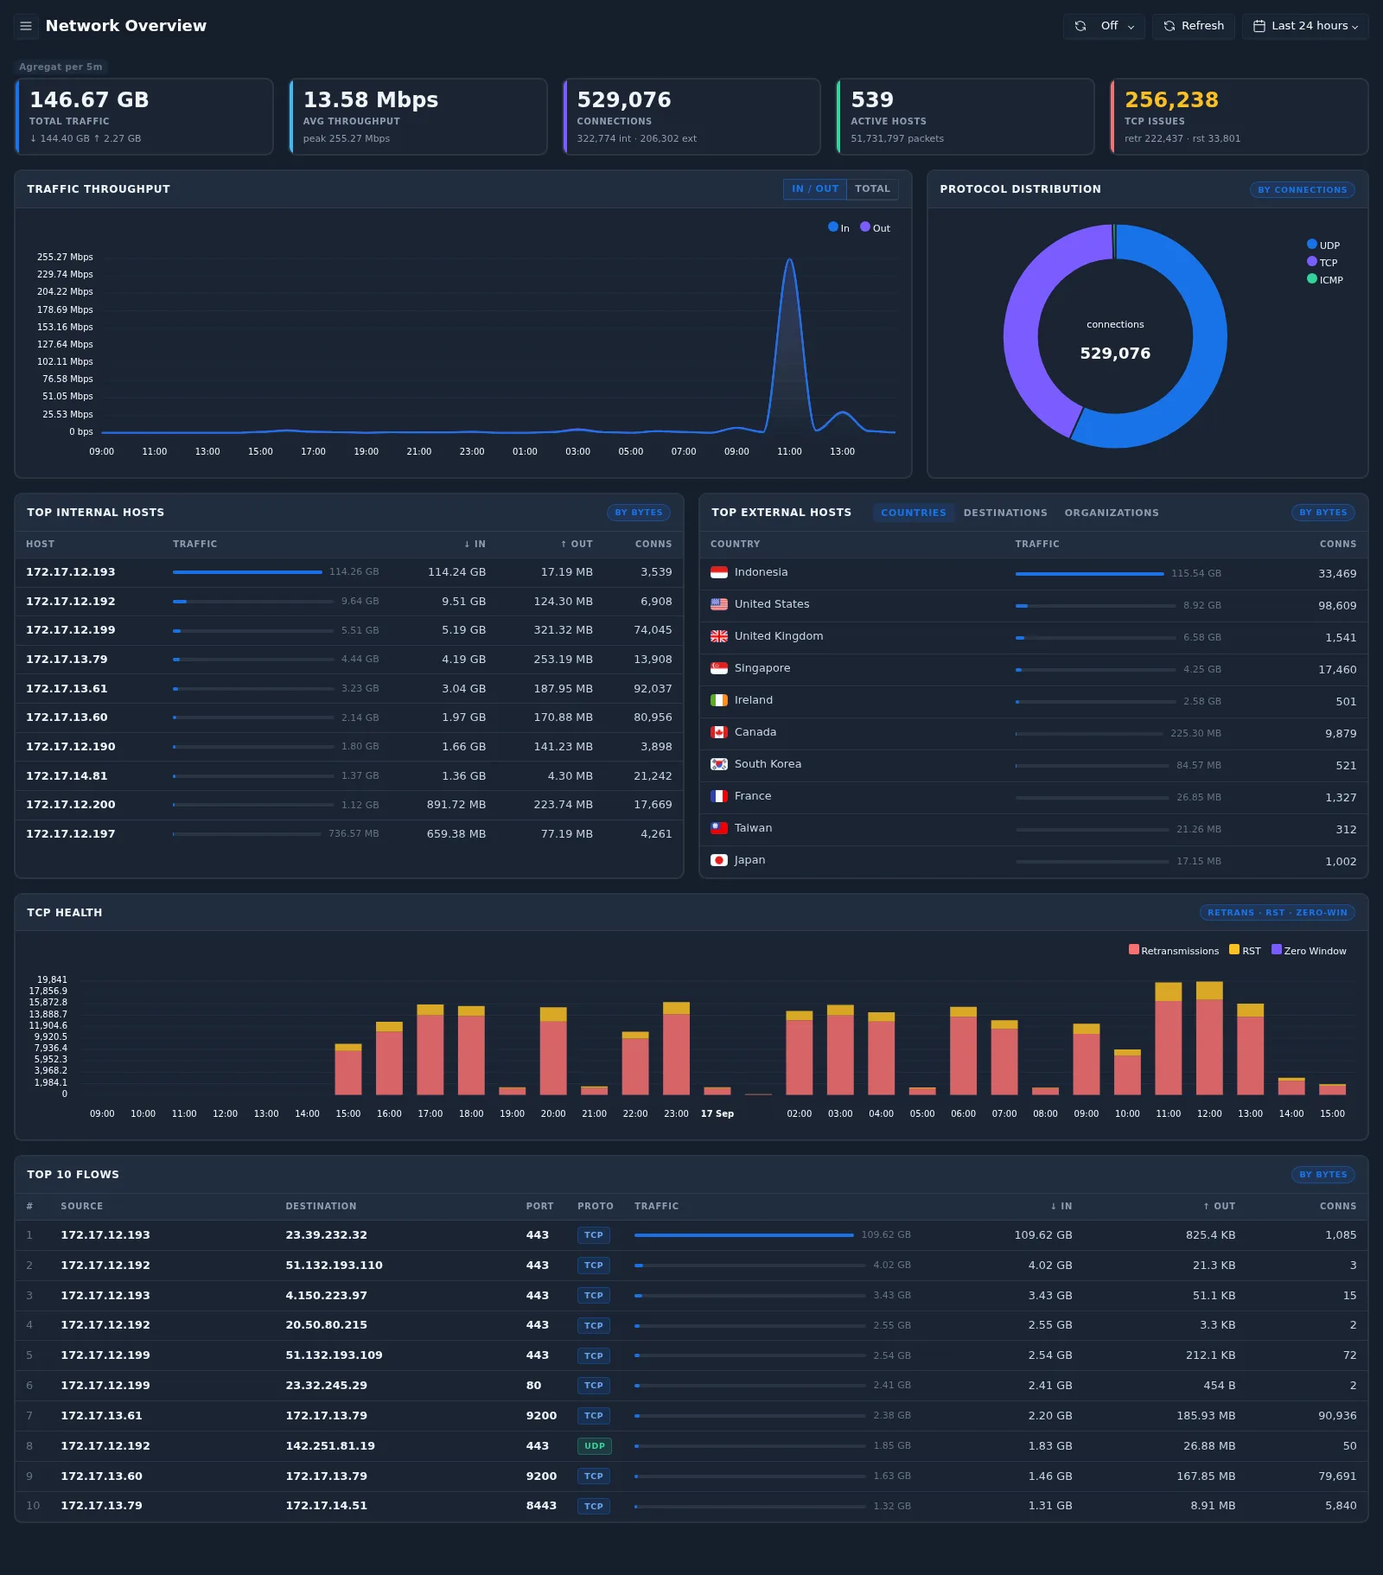The width and height of the screenshot is (1383, 1575).
Task: Click the Indonesia flag icon
Action: click(719, 572)
